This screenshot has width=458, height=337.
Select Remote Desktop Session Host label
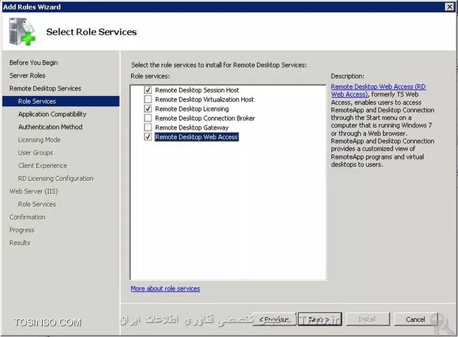click(197, 90)
